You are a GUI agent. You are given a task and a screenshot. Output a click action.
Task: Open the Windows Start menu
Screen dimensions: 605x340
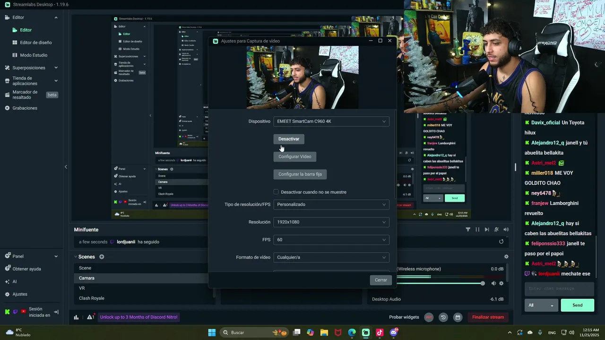pyautogui.click(x=212, y=332)
